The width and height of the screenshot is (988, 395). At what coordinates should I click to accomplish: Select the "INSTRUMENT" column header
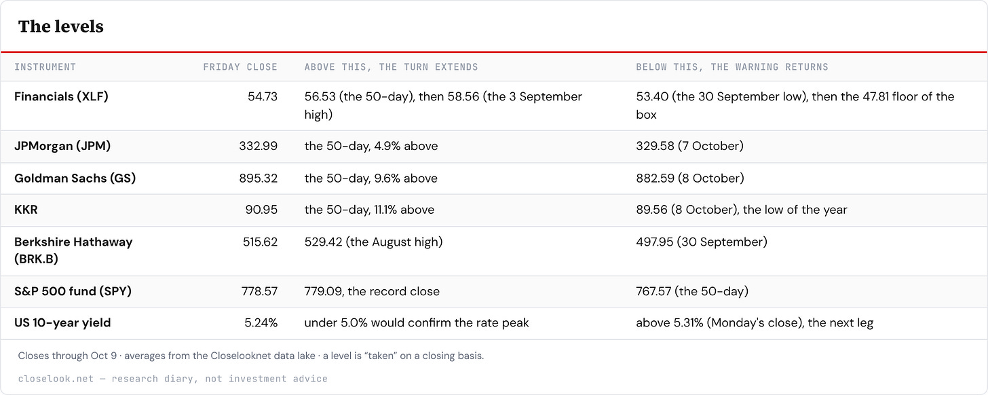45,67
